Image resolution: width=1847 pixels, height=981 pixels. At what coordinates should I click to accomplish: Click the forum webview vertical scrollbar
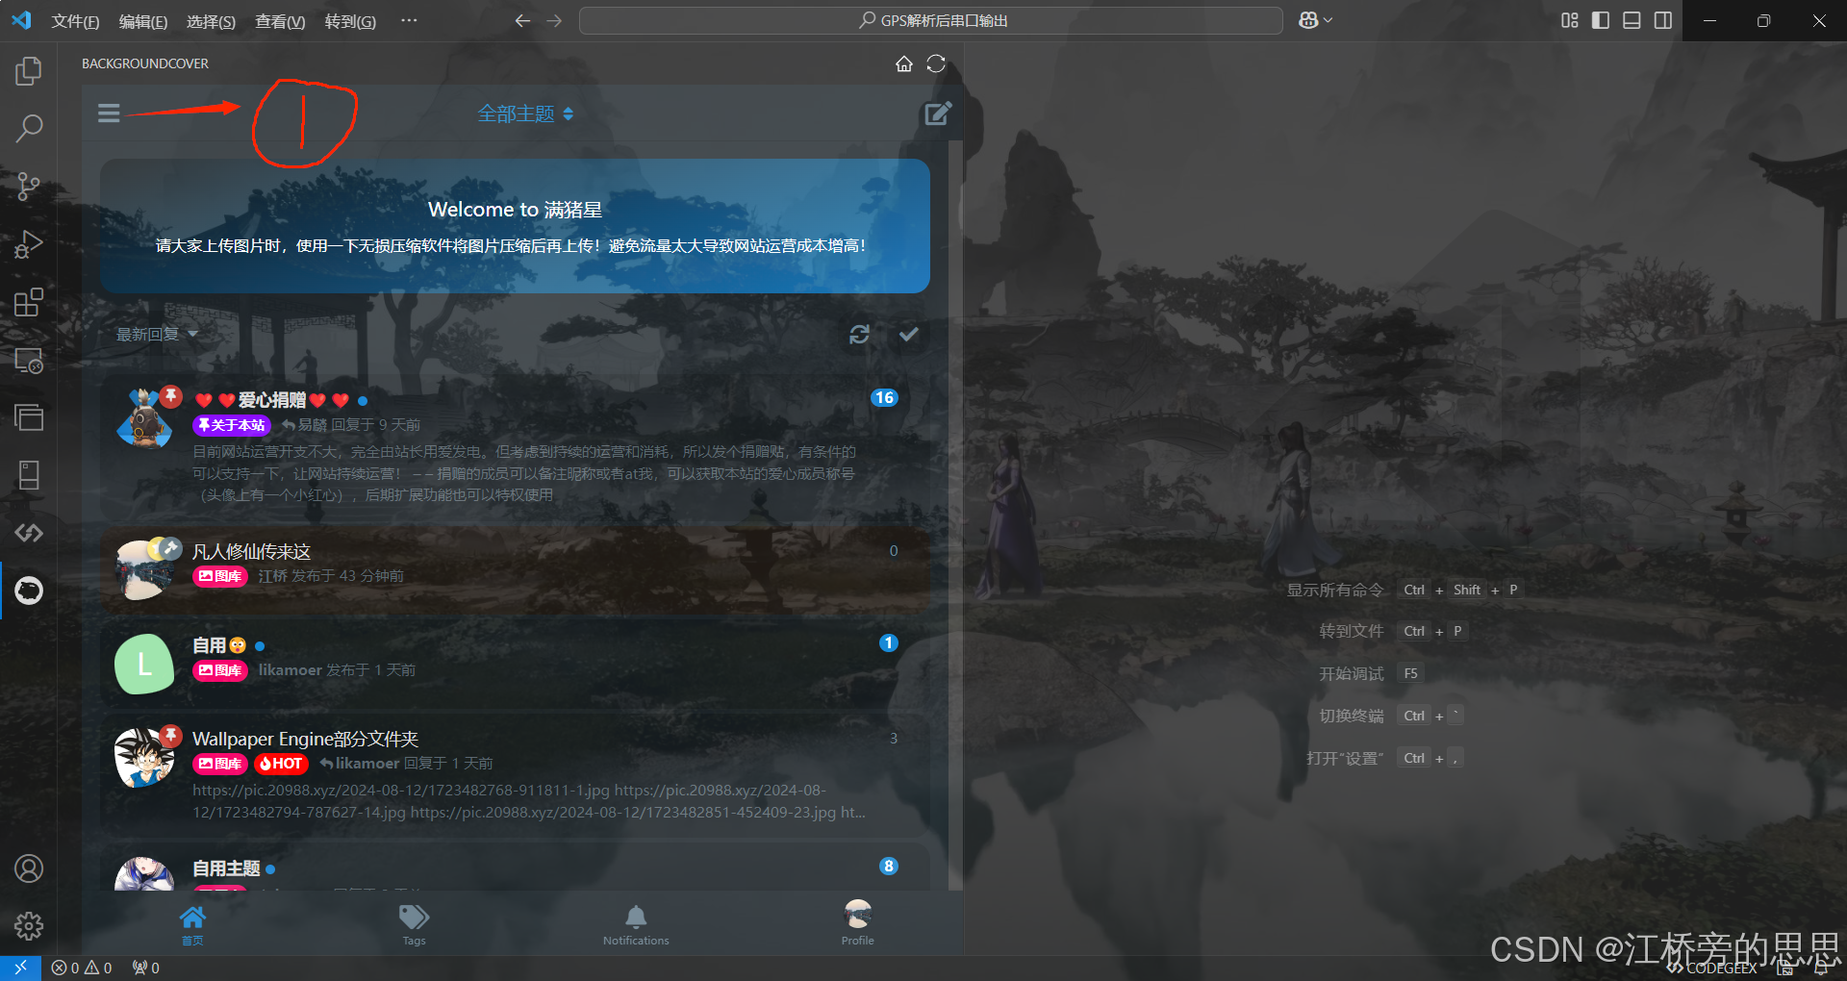click(954, 515)
